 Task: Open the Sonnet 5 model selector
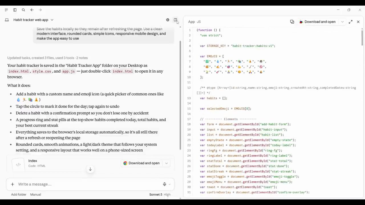coord(156,194)
